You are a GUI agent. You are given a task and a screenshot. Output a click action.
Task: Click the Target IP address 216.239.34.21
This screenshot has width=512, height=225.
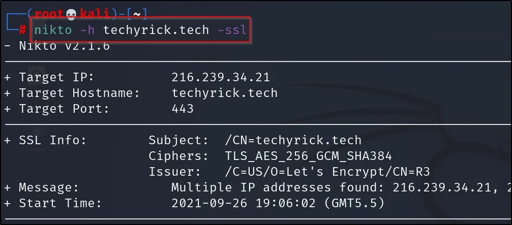[x=221, y=78]
